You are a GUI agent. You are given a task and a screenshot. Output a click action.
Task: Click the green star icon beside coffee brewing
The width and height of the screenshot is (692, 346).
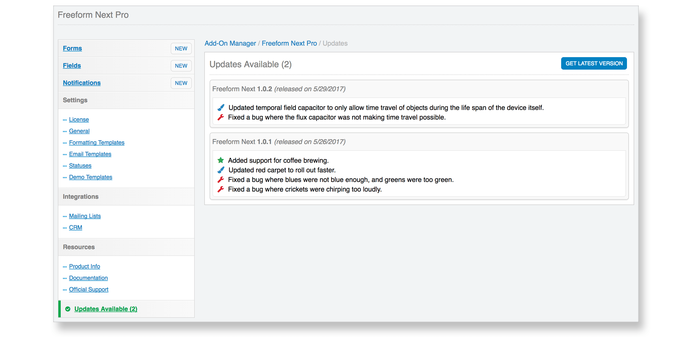pyautogui.click(x=221, y=160)
